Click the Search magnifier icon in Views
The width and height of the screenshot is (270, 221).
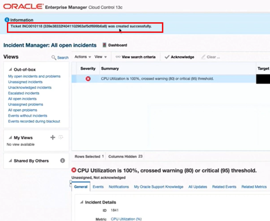(x=54, y=57)
